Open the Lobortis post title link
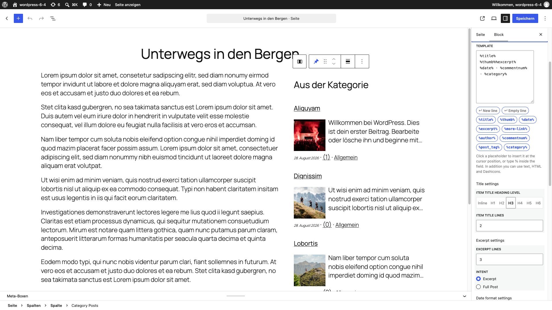Image resolution: width=552 pixels, height=310 pixels. coord(306,243)
